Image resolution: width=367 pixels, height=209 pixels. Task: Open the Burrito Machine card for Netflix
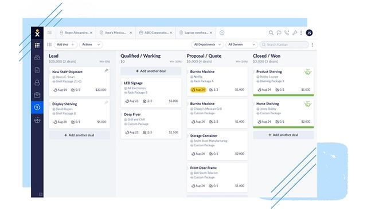(x=217, y=82)
